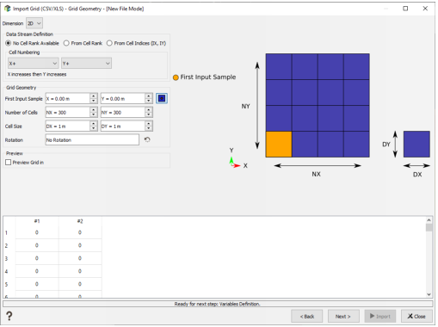The width and height of the screenshot is (438, 327).
Task: Expand the X+ cell numbering dropdown
Action: click(x=34, y=64)
